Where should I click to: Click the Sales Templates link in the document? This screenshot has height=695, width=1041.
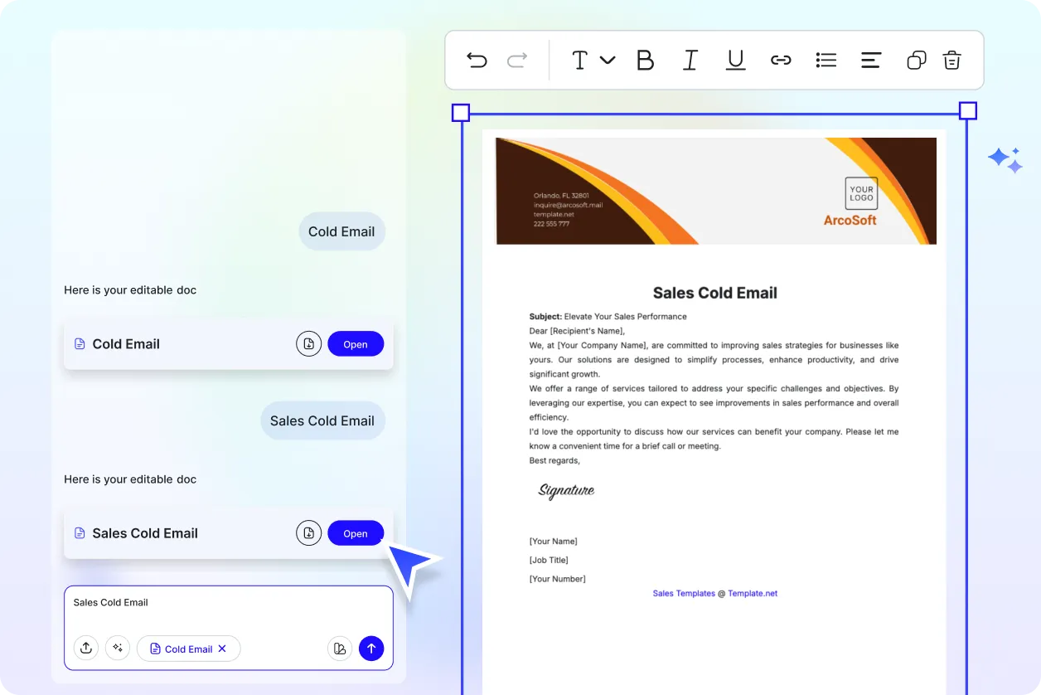[x=683, y=593]
